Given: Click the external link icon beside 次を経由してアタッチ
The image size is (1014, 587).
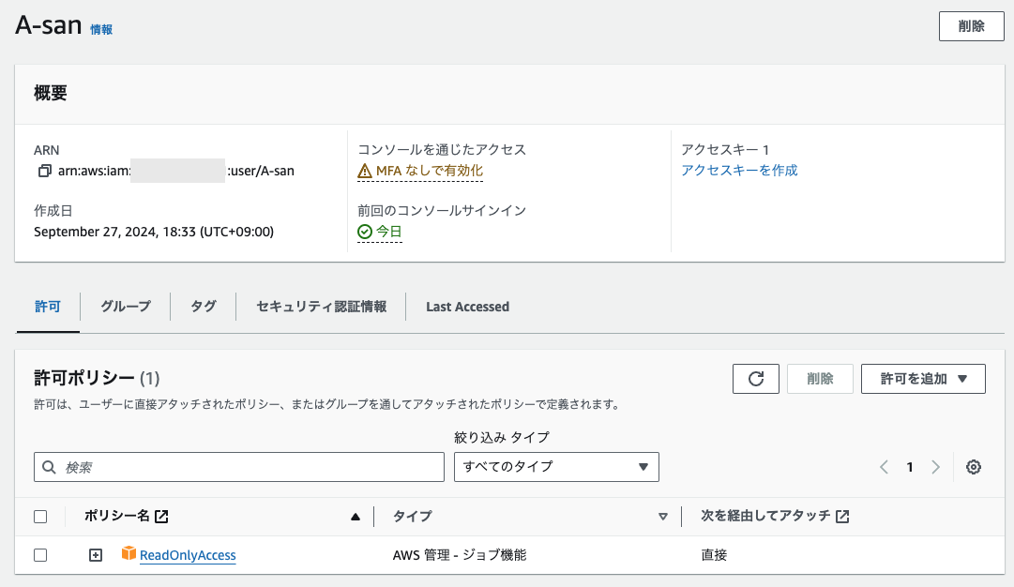Looking at the screenshot, I should click(x=842, y=517).
